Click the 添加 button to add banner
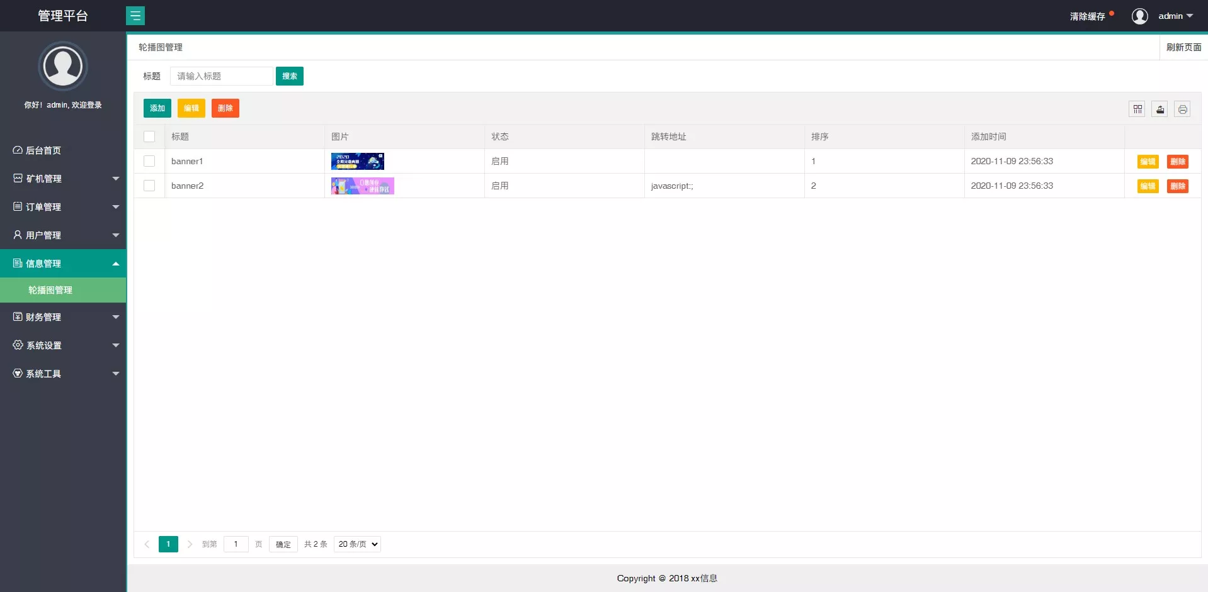This screenshot has width=1208, height=592. [157, 108]
